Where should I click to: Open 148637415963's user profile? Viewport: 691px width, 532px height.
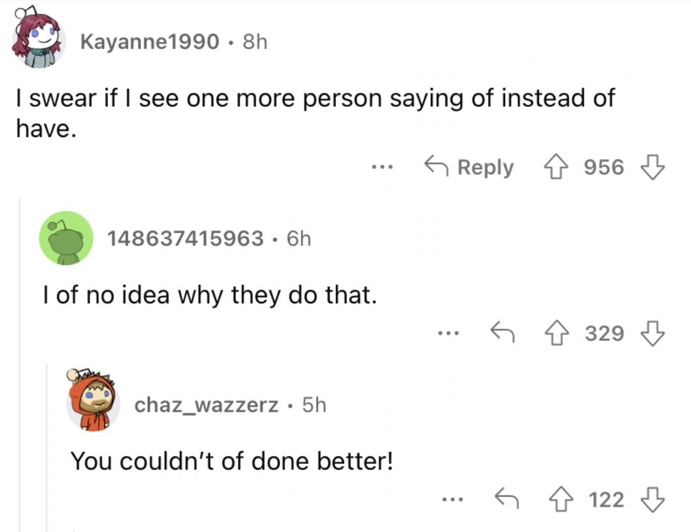click(x=185, y=239)
